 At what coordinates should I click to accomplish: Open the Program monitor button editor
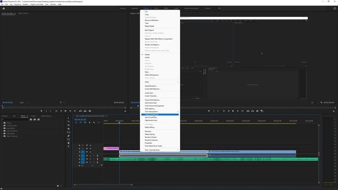click(x=334, y=111)
